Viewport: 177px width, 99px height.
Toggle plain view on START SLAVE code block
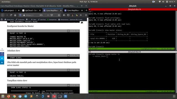(68, 56)
